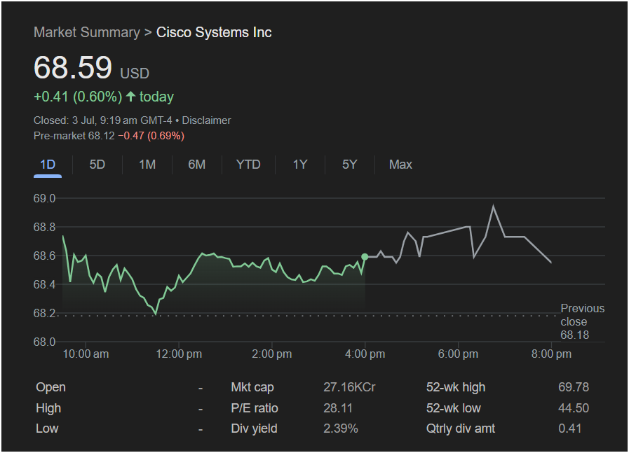Image resolution: width=629 pixels, height=453 pixels.
Task: Open the Disclaimer link
Action: tap(207, 120)
